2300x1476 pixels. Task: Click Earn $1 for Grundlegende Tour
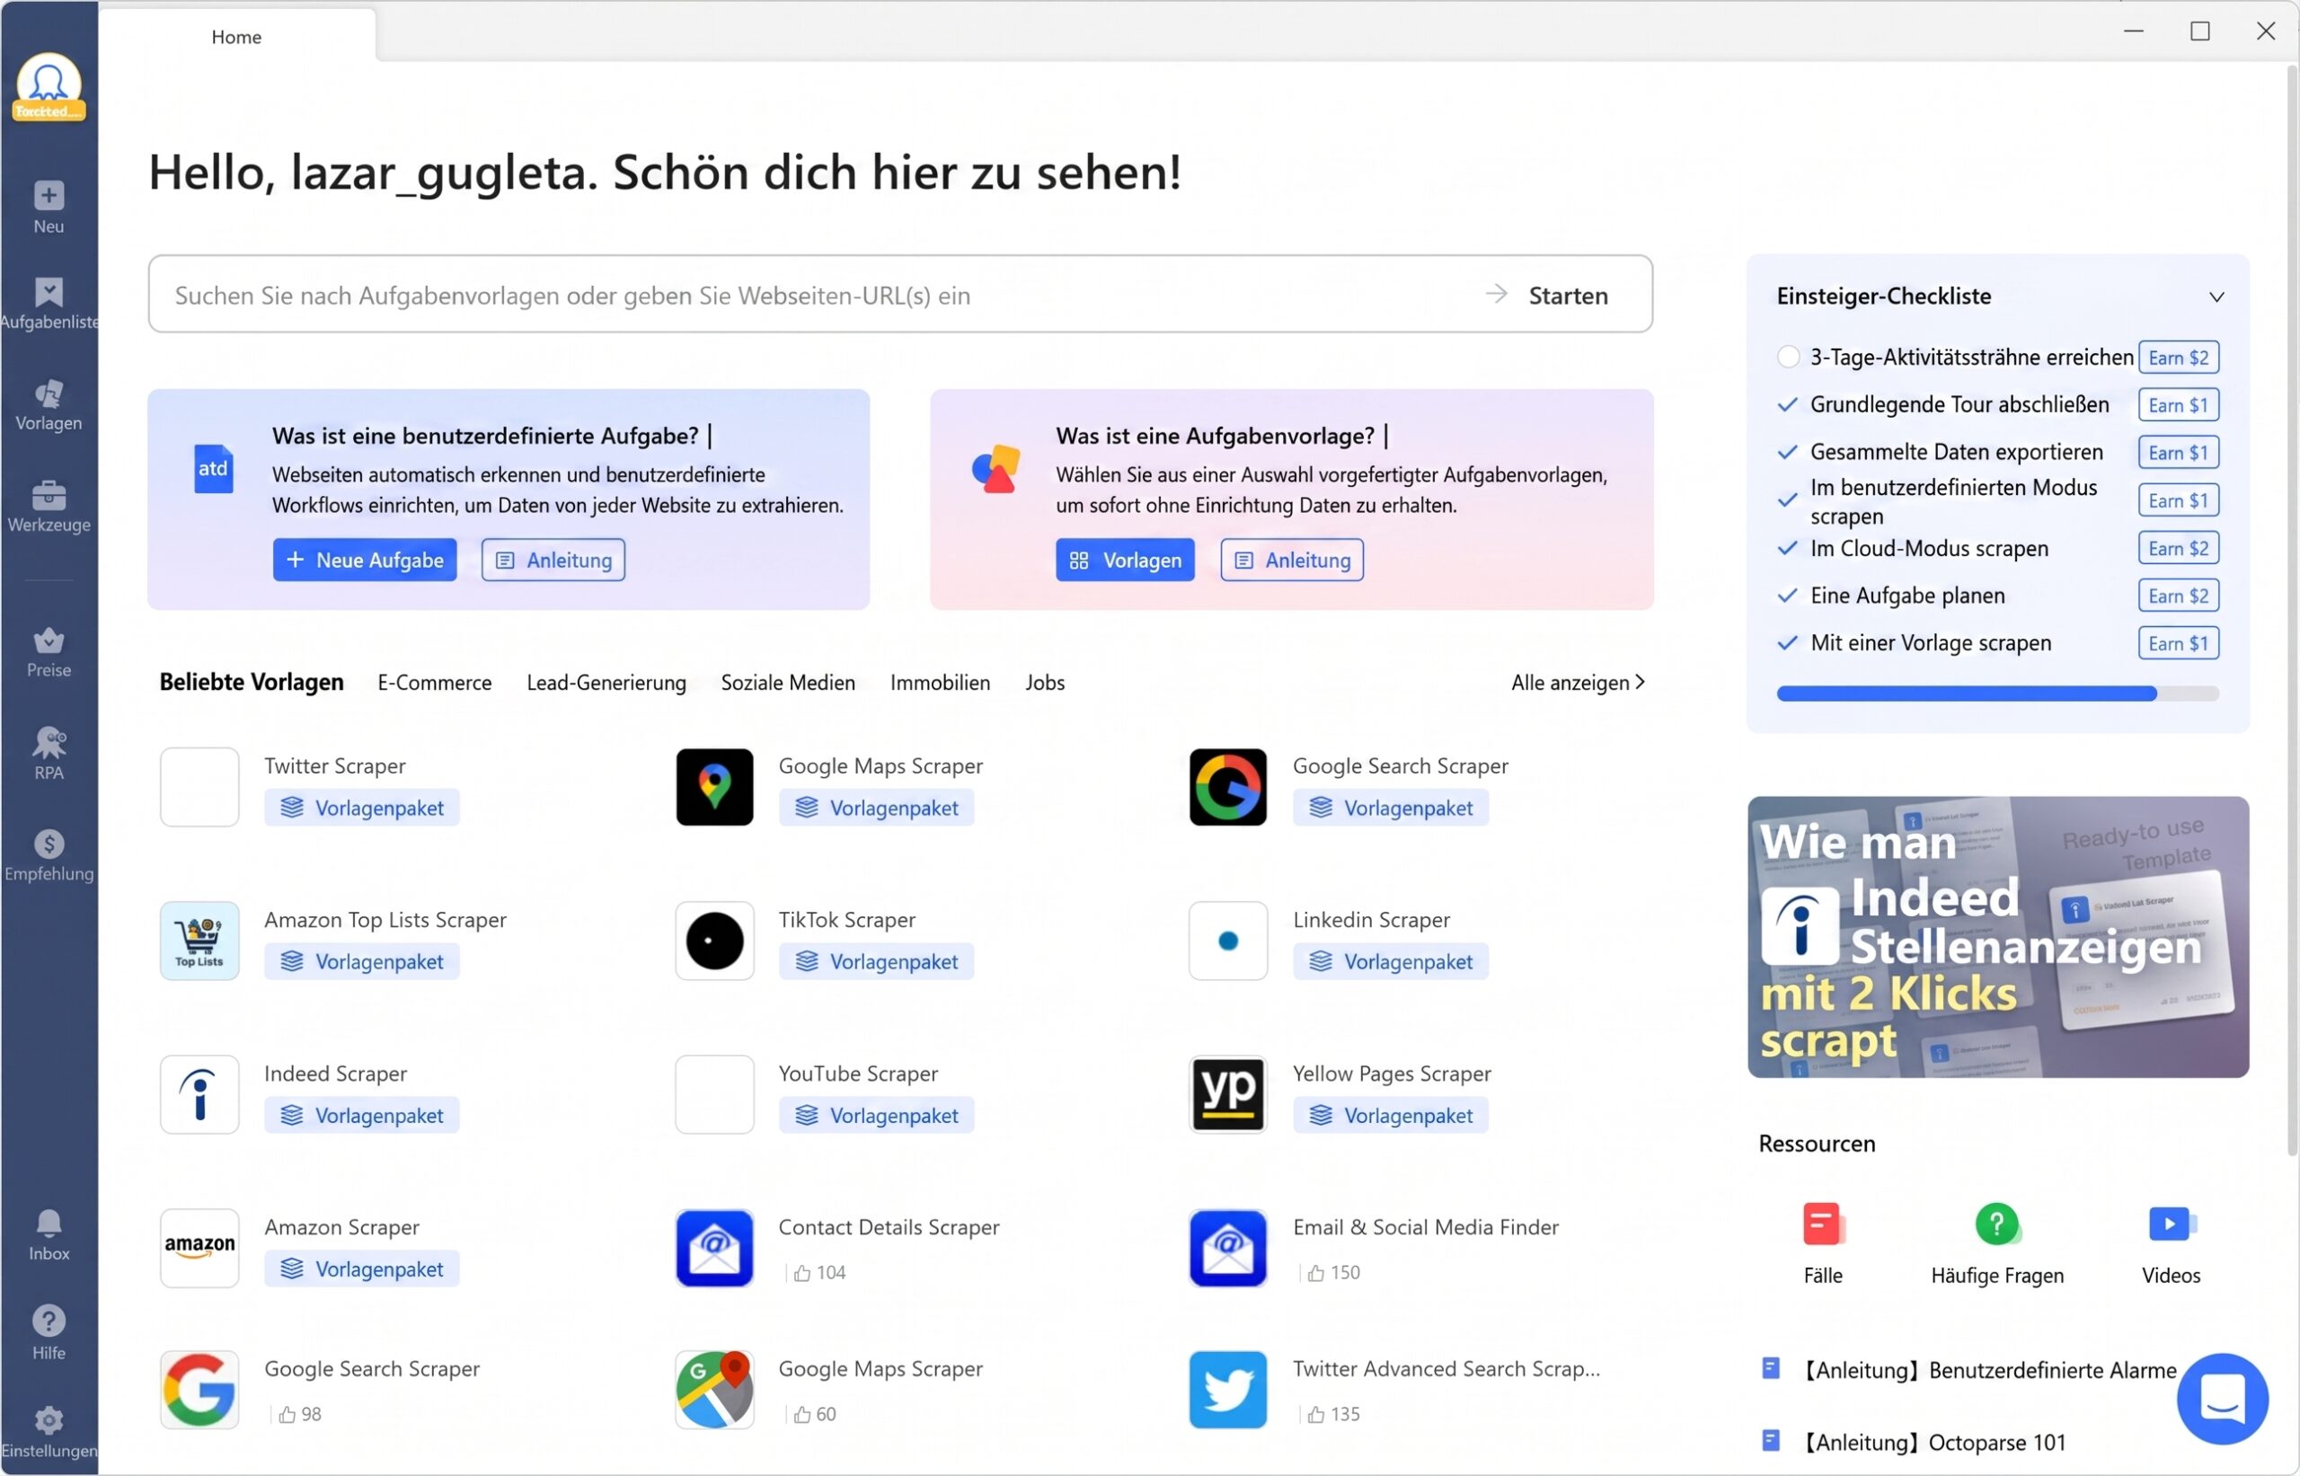click(x=2179, y=404)
